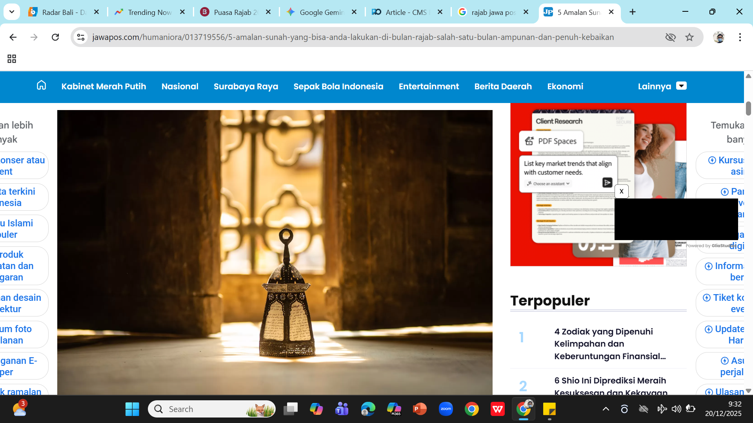This screenshot has height=423, width=753.
Task: Open the Sepak Bola Indonesia menu
Action: 338,86
